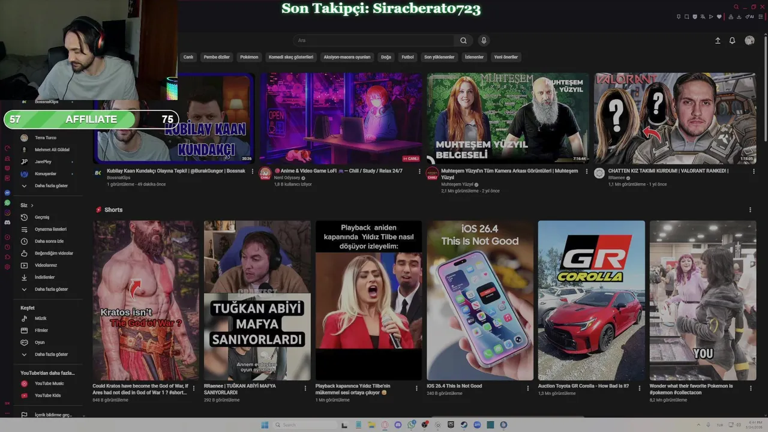Image resolution: width=768 pixels, height=432 pixels.
Task: Take a snapshot with the browser toolbar icon
Action: (686, 16)
